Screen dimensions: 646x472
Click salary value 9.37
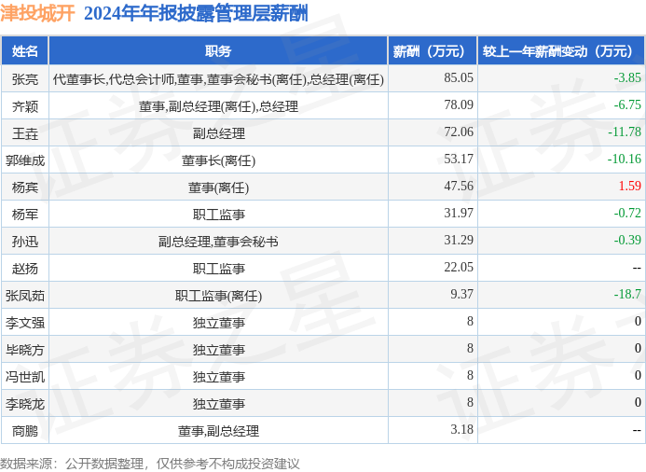[x=461, y=295]
